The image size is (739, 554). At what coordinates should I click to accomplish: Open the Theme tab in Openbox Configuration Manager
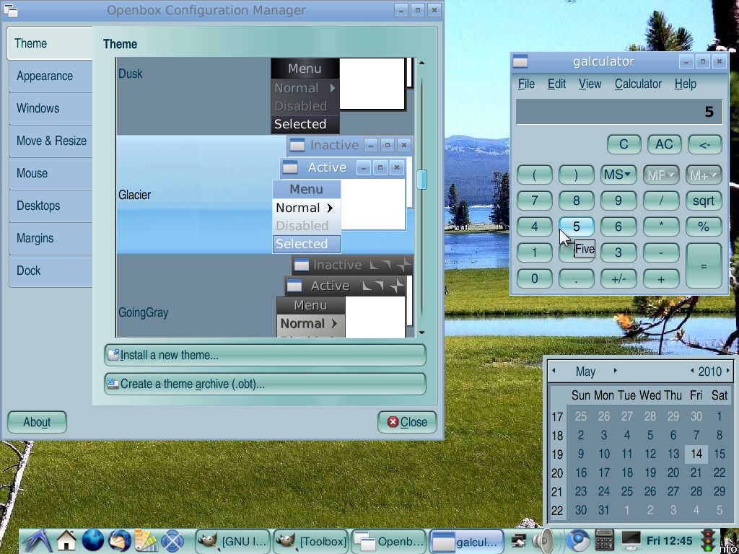(x=50, y=43)
